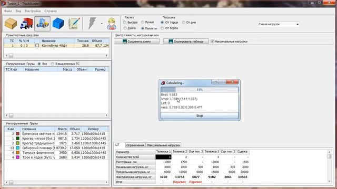Tick checkbox for Контейнер 40фт row

pos(37,46)
